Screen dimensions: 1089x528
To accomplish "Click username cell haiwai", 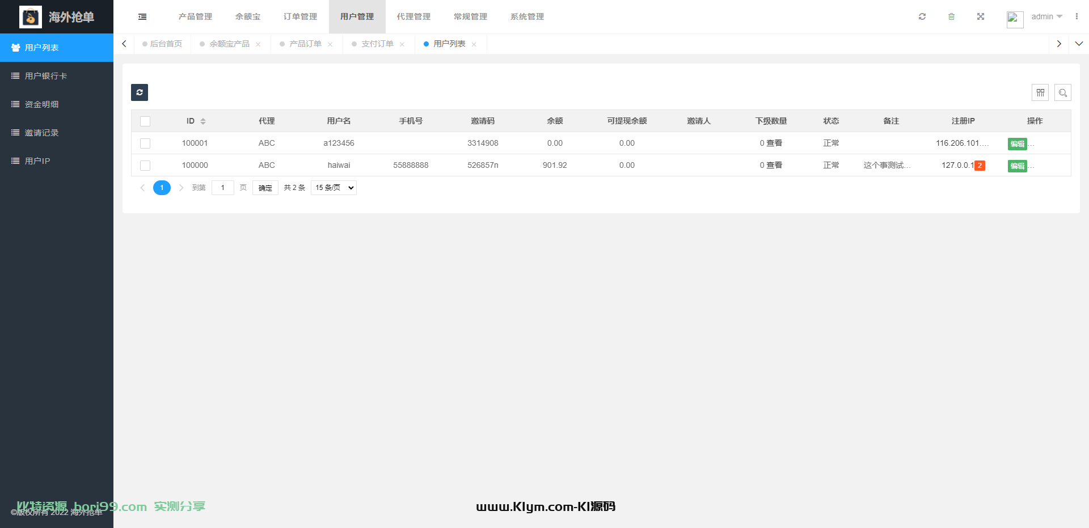I will tap(339, 165).
